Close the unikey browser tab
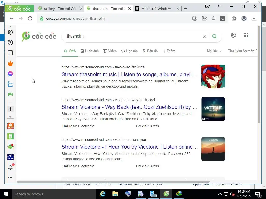The height and width of the screenshot is (199, 266). point(81,9)
